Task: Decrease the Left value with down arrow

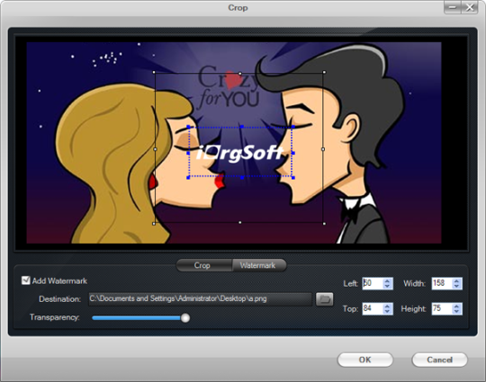Action: [x=387, y=287]
